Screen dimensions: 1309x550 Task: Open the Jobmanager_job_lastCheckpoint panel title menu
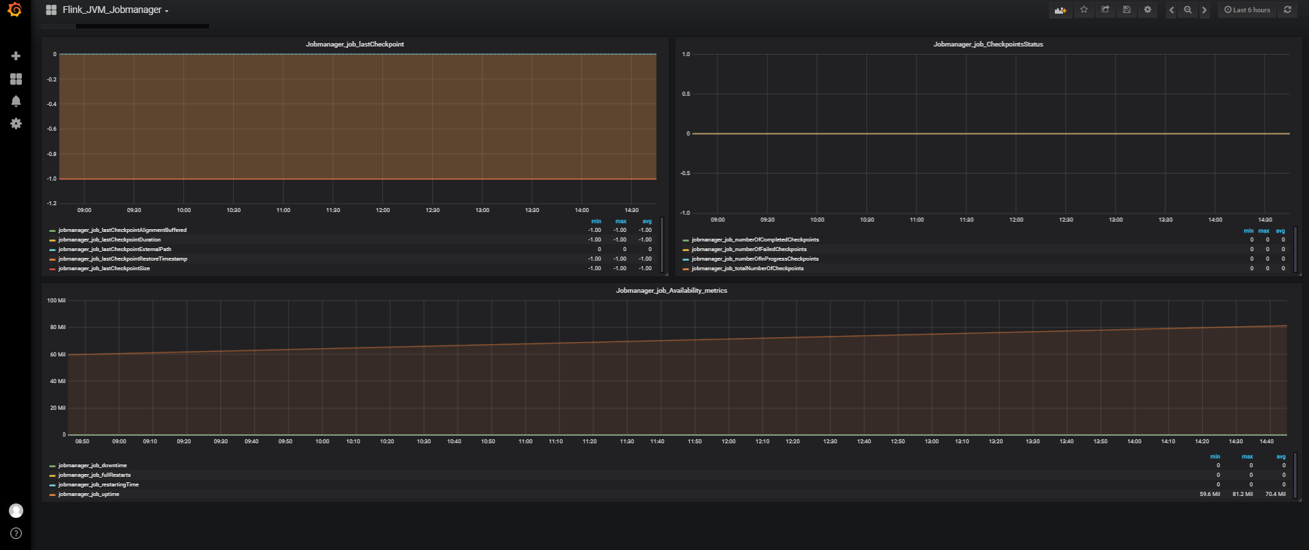(355, 44)
